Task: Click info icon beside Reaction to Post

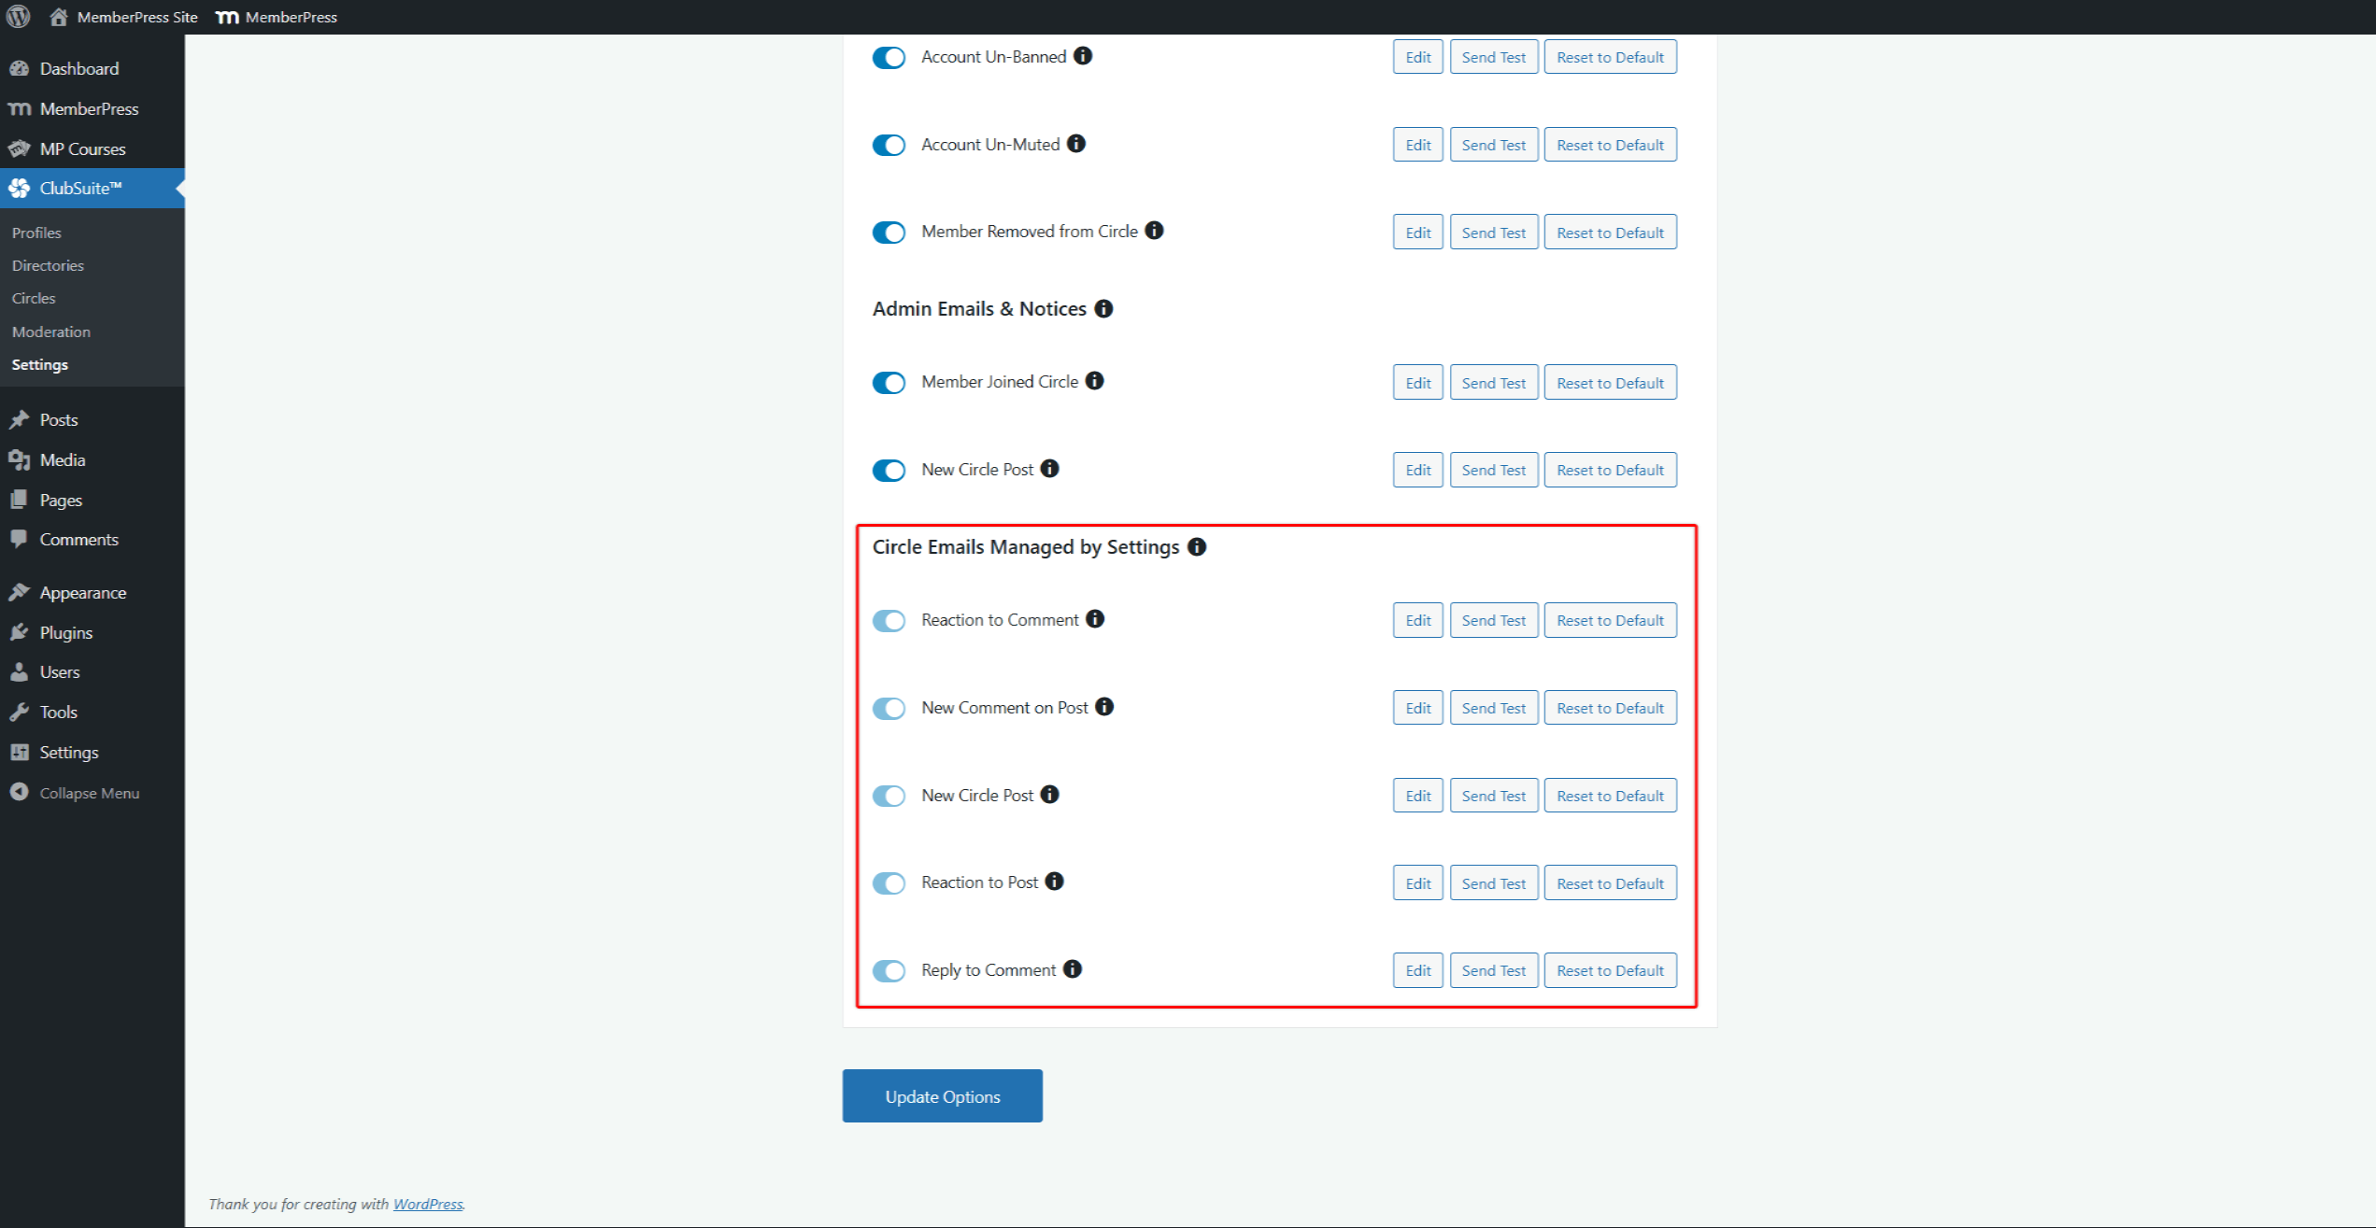Action: coord(1054,882)
